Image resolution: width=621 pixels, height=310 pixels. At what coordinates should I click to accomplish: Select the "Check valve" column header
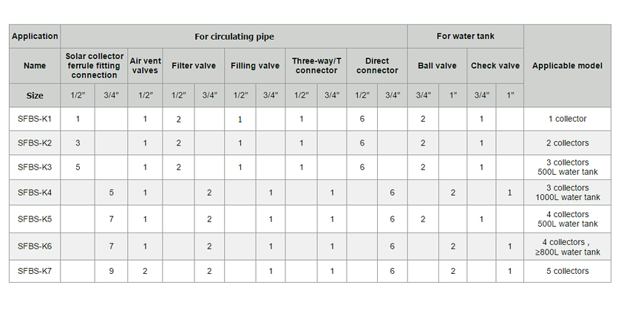pos(495,66)
